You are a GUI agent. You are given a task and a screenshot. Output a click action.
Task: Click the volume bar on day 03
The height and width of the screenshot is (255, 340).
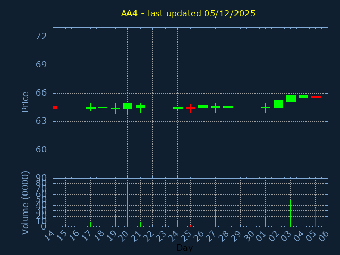290,213
